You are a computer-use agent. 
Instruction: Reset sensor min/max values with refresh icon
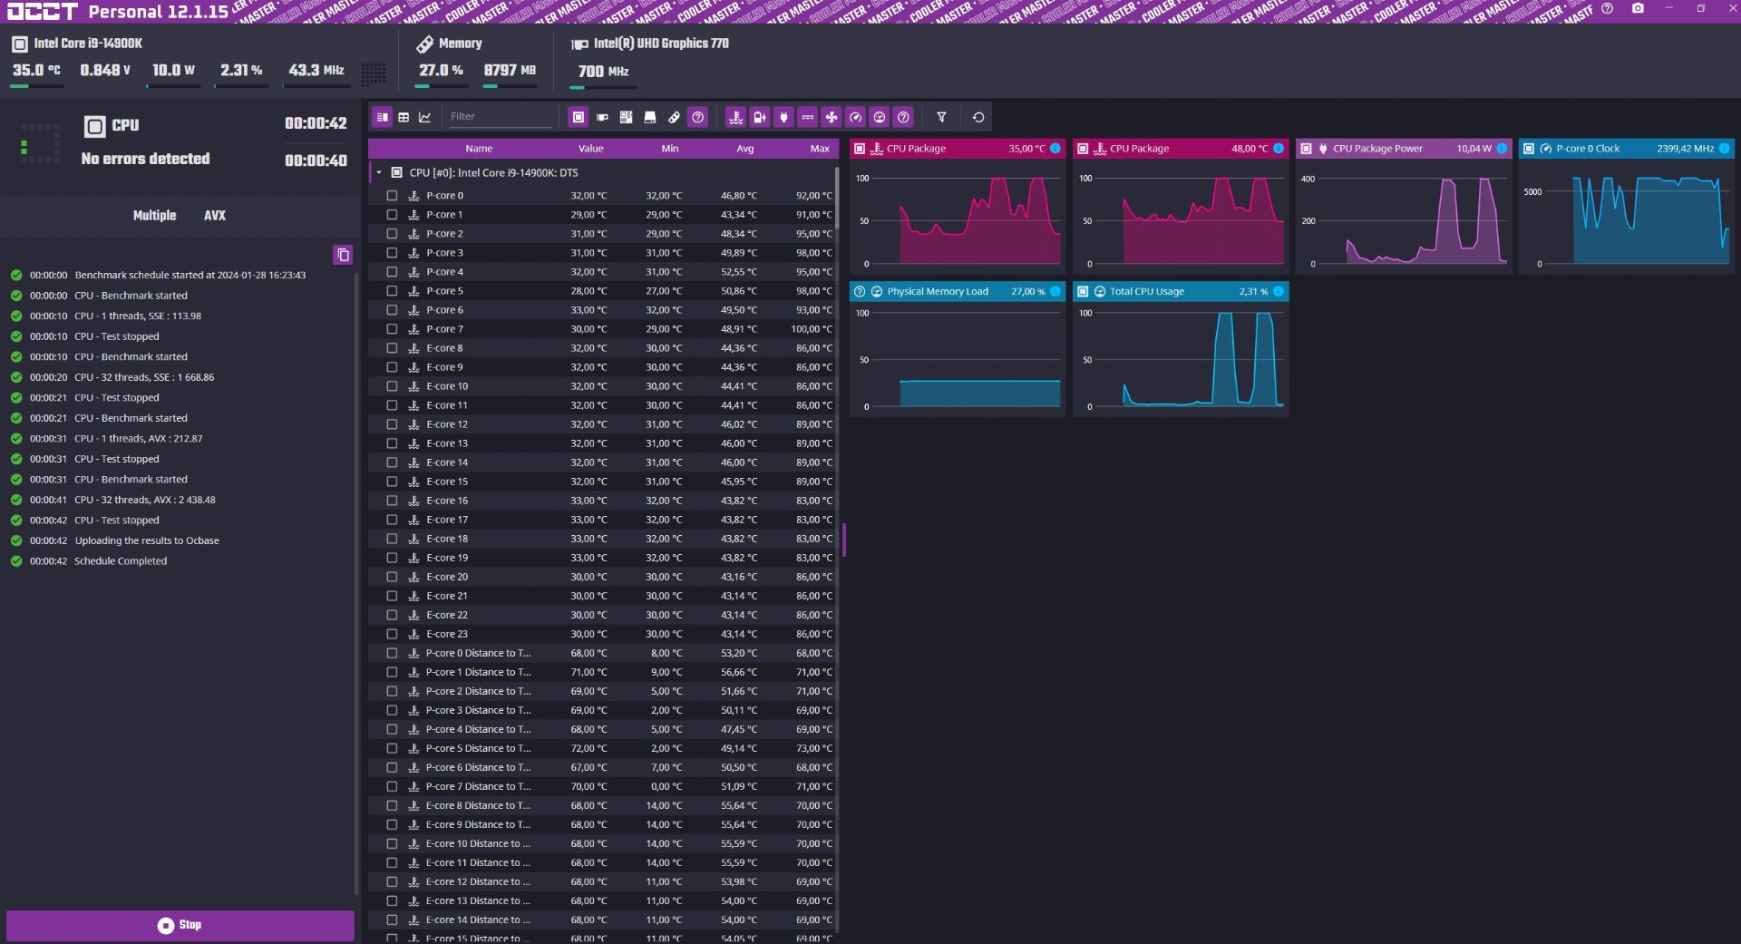point(978,117)
